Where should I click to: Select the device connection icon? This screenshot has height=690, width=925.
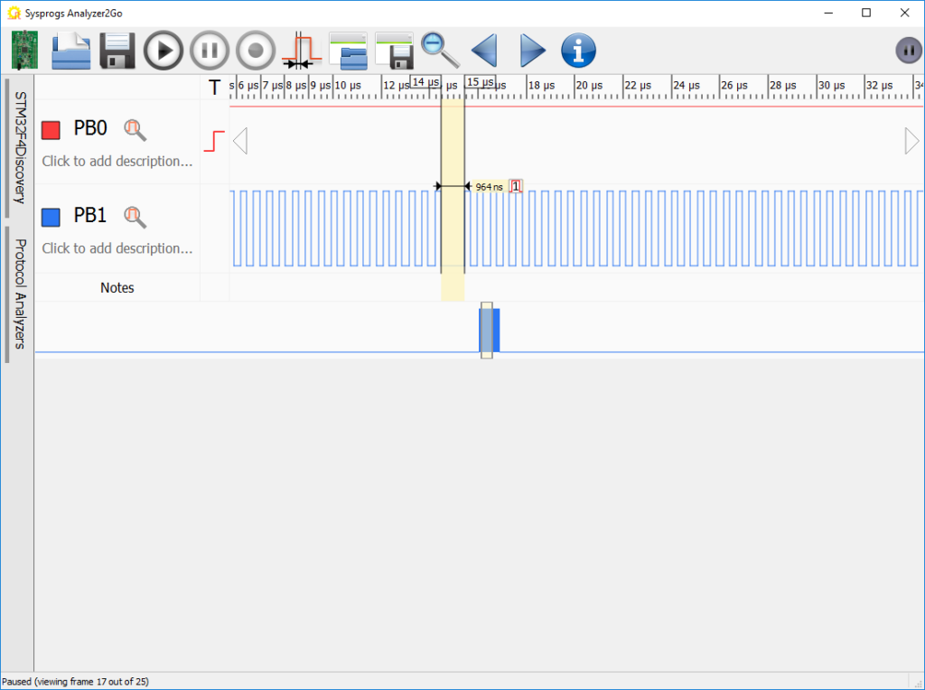(23, 50)
